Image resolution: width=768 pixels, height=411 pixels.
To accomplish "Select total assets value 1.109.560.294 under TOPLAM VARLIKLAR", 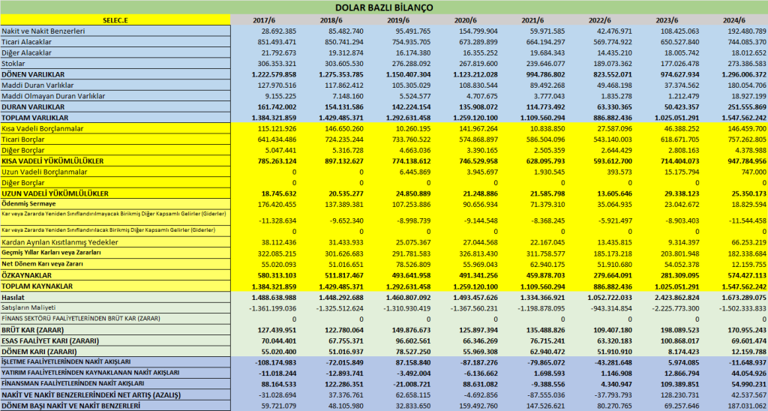I will click(x=540, y=118).
